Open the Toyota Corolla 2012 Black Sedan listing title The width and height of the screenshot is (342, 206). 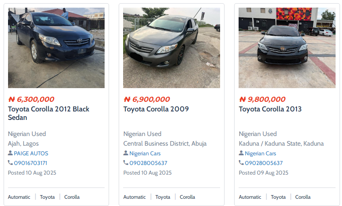[x=49, y=113]
